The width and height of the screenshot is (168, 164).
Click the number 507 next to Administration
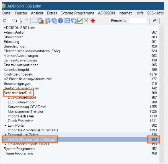point(154,32)
